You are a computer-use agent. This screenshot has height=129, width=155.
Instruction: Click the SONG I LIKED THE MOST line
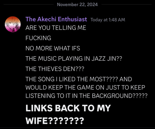point(79,79)
